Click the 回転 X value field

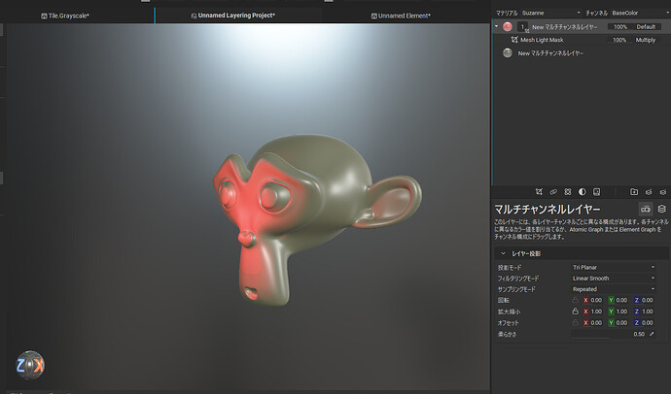coord(596,300)
